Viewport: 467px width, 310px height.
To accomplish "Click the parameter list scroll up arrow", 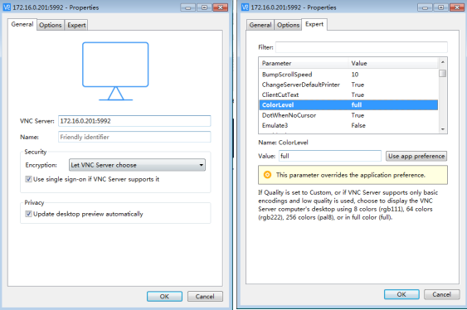I will (x=443, y=62).
